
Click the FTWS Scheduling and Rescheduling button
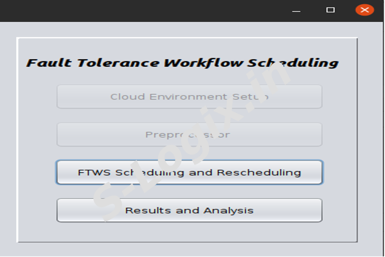pos(189,172)
